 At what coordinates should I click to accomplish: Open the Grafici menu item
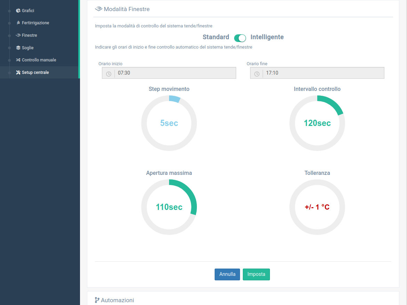click(39, 11)
